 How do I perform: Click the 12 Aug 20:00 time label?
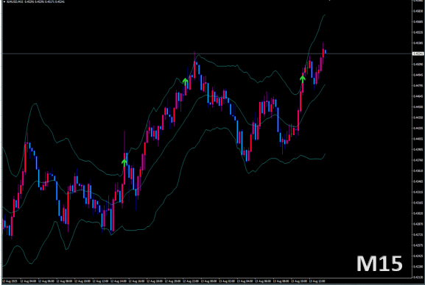[x=173, y=281]
